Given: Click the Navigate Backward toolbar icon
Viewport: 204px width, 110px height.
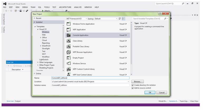Looking at the screenshot, I should [x=6, y=11].
